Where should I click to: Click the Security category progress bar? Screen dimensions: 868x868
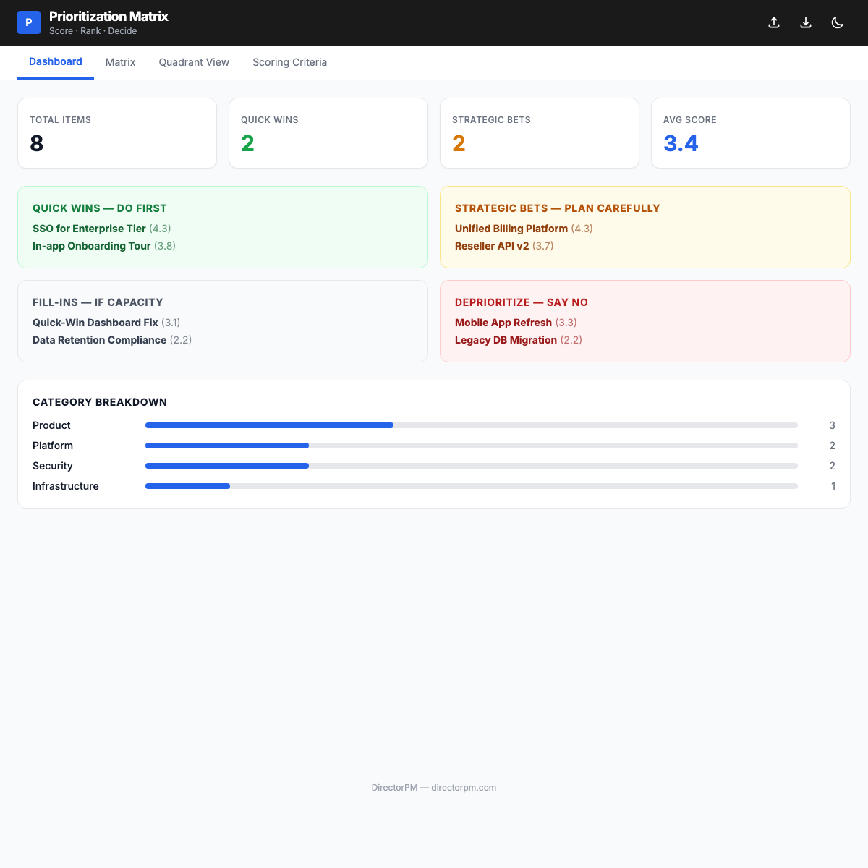point(472,466)
